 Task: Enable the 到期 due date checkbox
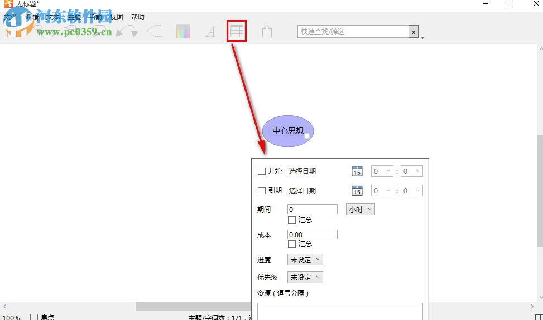click(x=262, y=190)
